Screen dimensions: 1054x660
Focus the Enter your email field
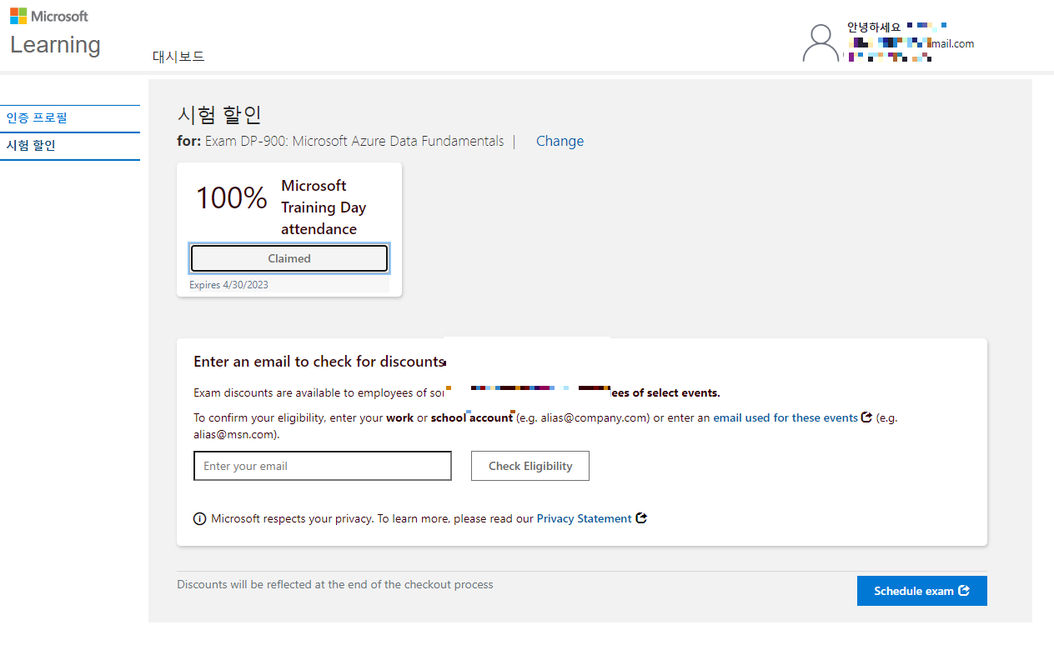tap(323, 466)
